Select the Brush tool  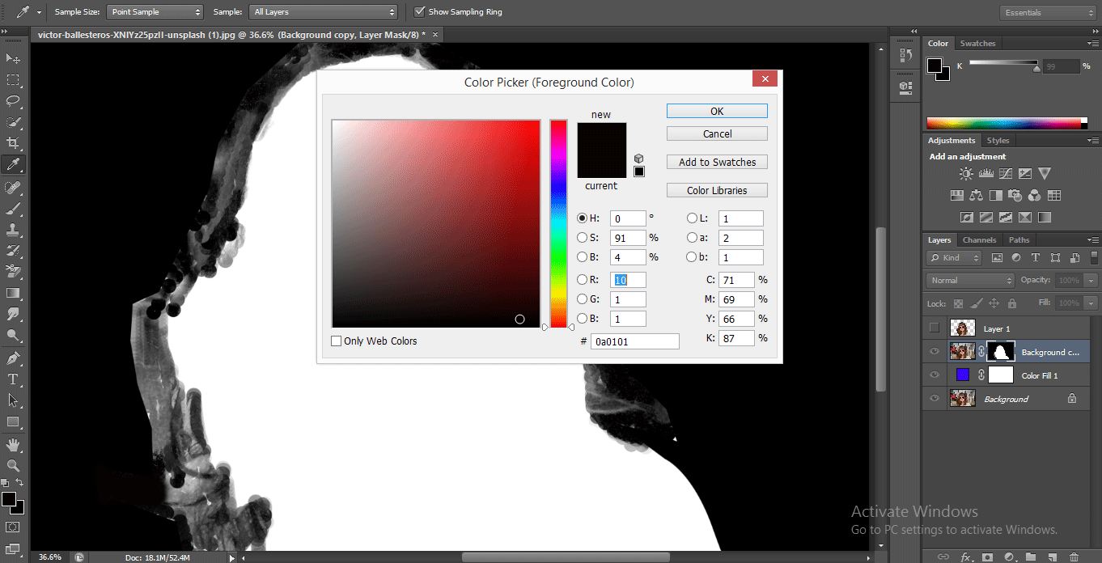click(14, 209)
